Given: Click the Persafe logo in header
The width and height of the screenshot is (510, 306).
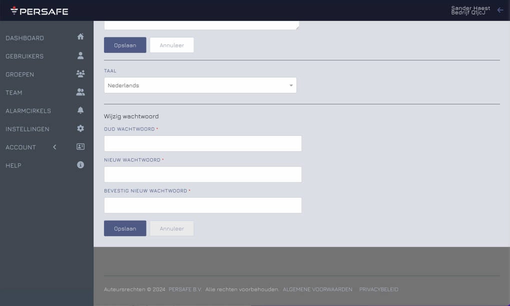Looking at the screenshot, I should tap(39, 11).
